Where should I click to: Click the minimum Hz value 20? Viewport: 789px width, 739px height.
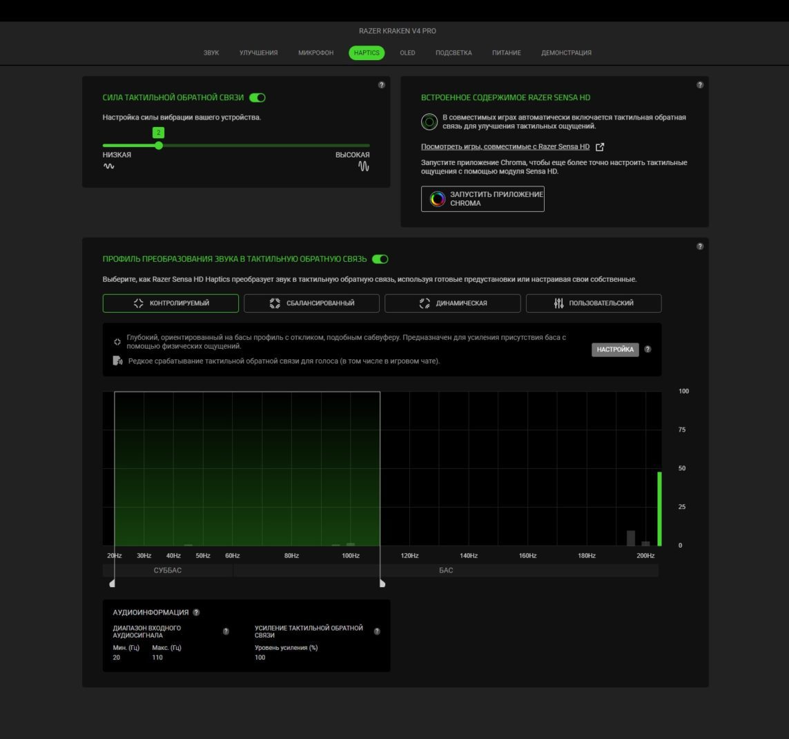pyautogui.click(x=117, y=658)
